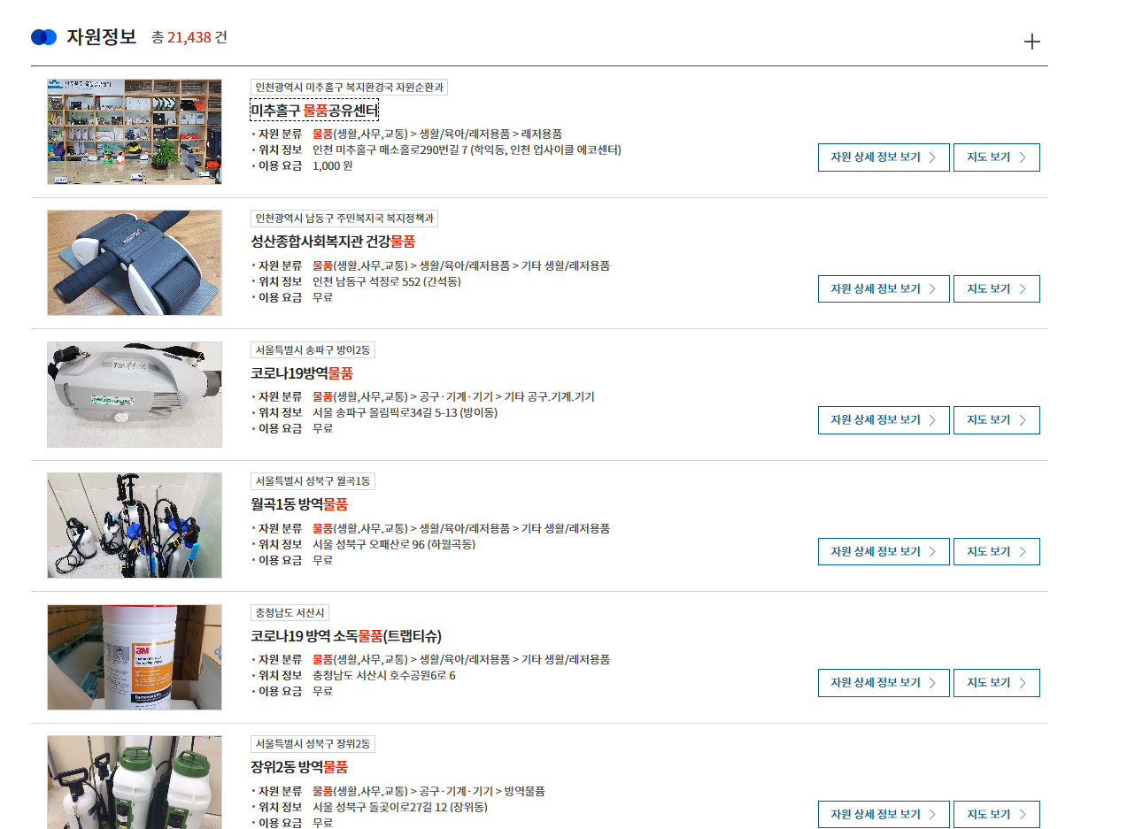Click 지도 보기 for 코로나19방역물품 송파구
The width and height of the screenshot is (1127, 829).
tap(997, 420)
